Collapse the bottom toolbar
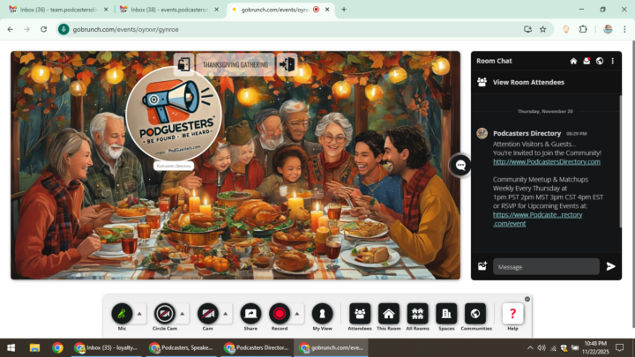 click(x=527, y=299)
